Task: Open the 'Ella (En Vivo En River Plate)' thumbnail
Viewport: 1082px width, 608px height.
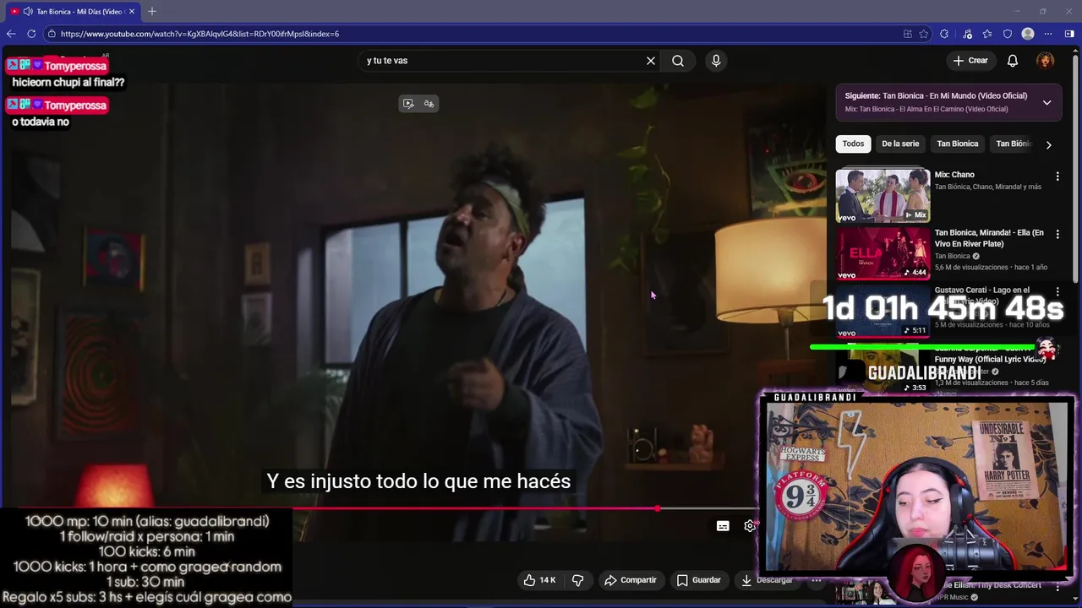Action: (883, 253)
